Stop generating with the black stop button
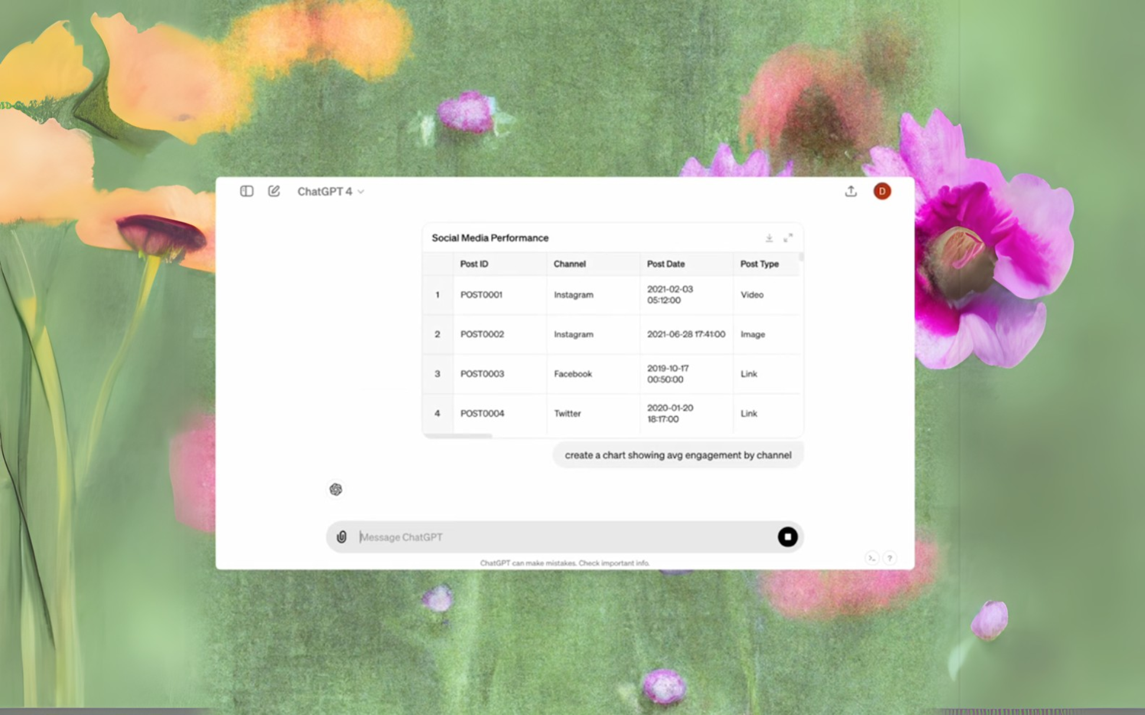Screen dimensions: 1145x715 coord(787,537)
